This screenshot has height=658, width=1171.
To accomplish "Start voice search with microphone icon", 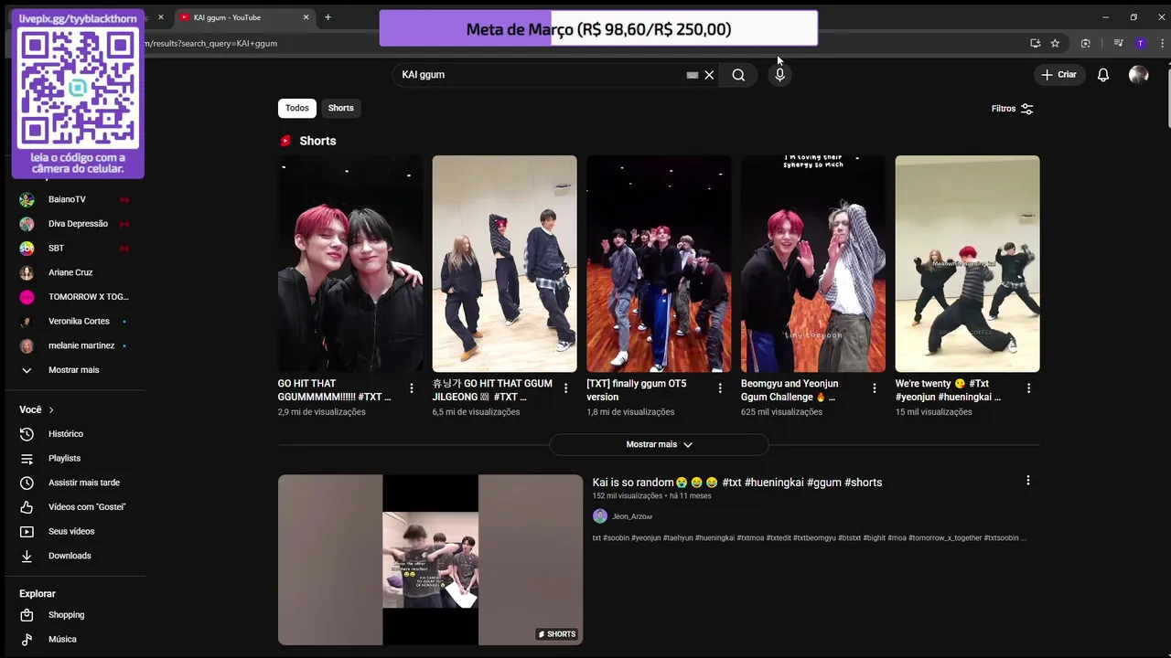I will click(x=779, y=75).
